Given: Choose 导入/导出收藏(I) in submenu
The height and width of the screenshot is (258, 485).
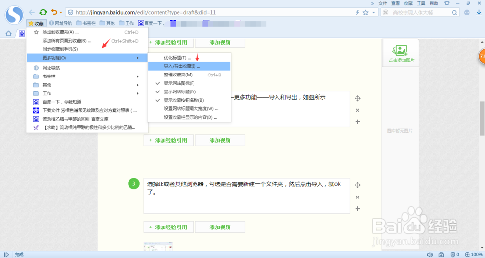Looking at the screenshot, I should [189, 66].
